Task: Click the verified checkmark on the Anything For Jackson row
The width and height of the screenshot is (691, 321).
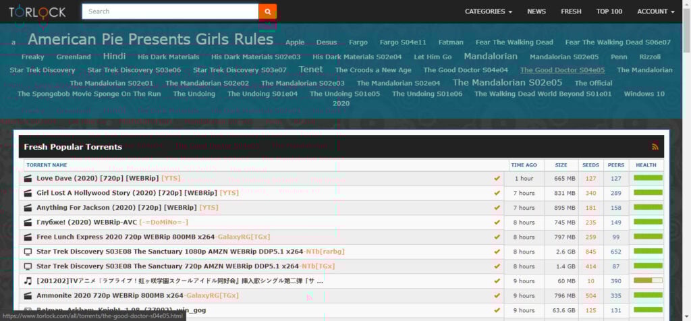Action: [x=497, y=208]
